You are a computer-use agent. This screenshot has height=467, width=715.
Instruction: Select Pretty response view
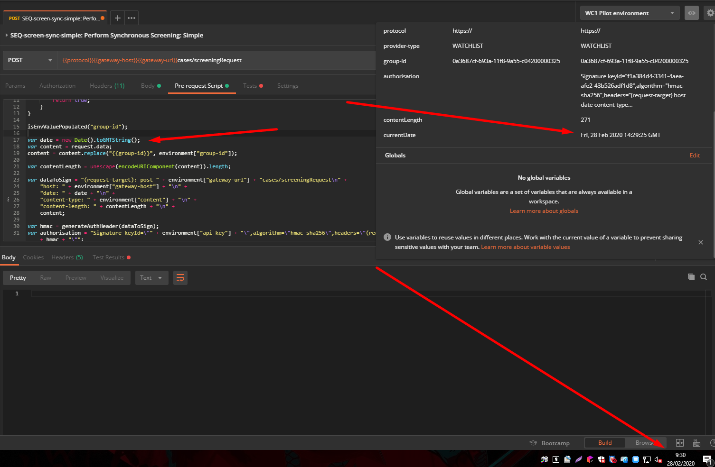click(x=18, y=278)
